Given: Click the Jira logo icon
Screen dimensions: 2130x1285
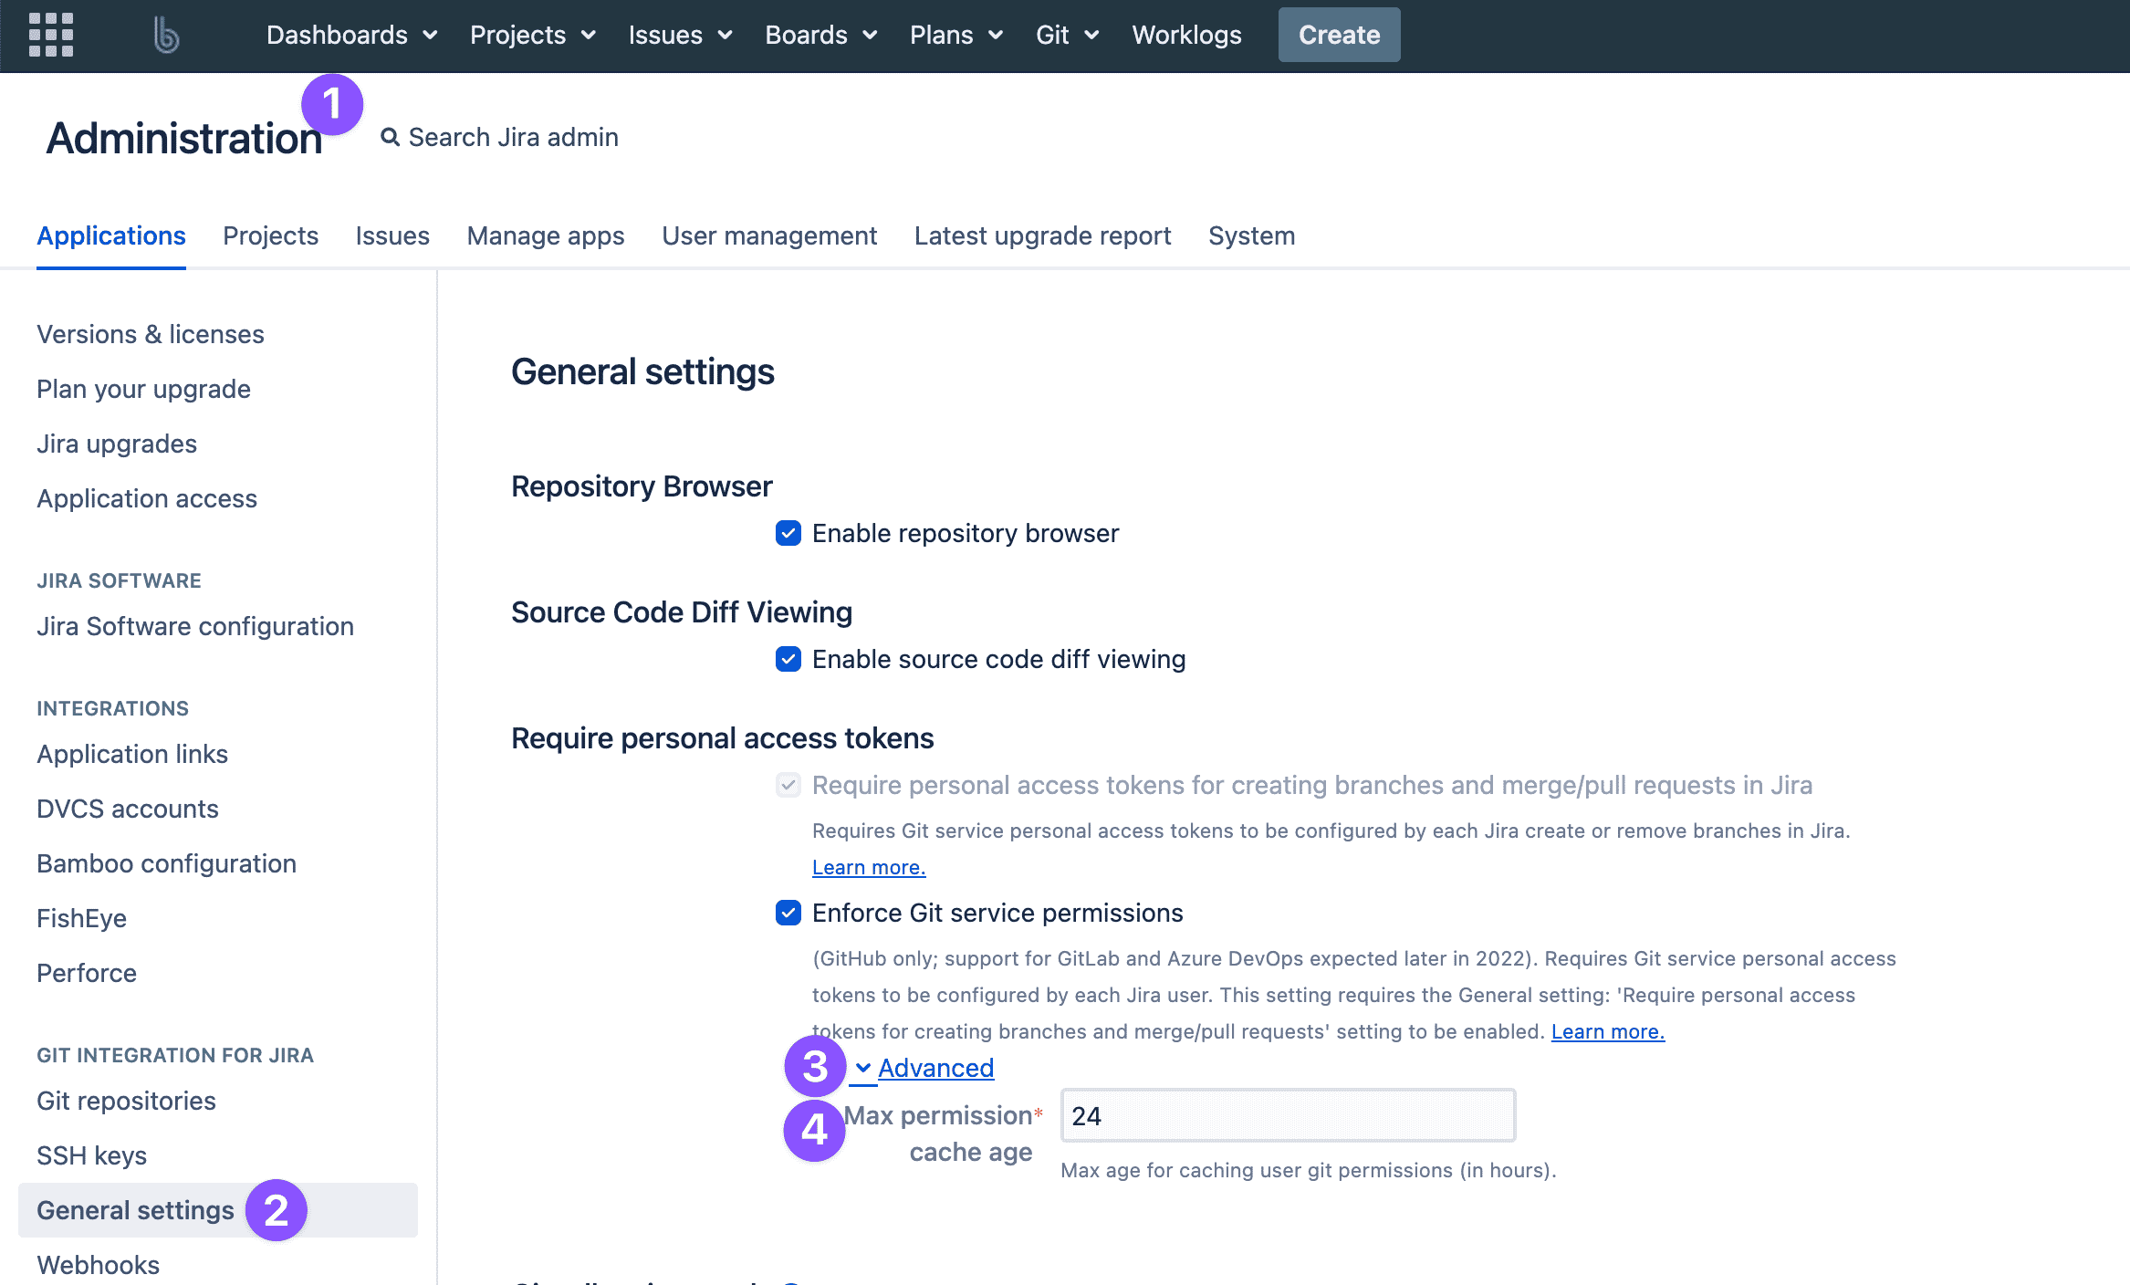Looking at the screenshot, I should point(164,34).
